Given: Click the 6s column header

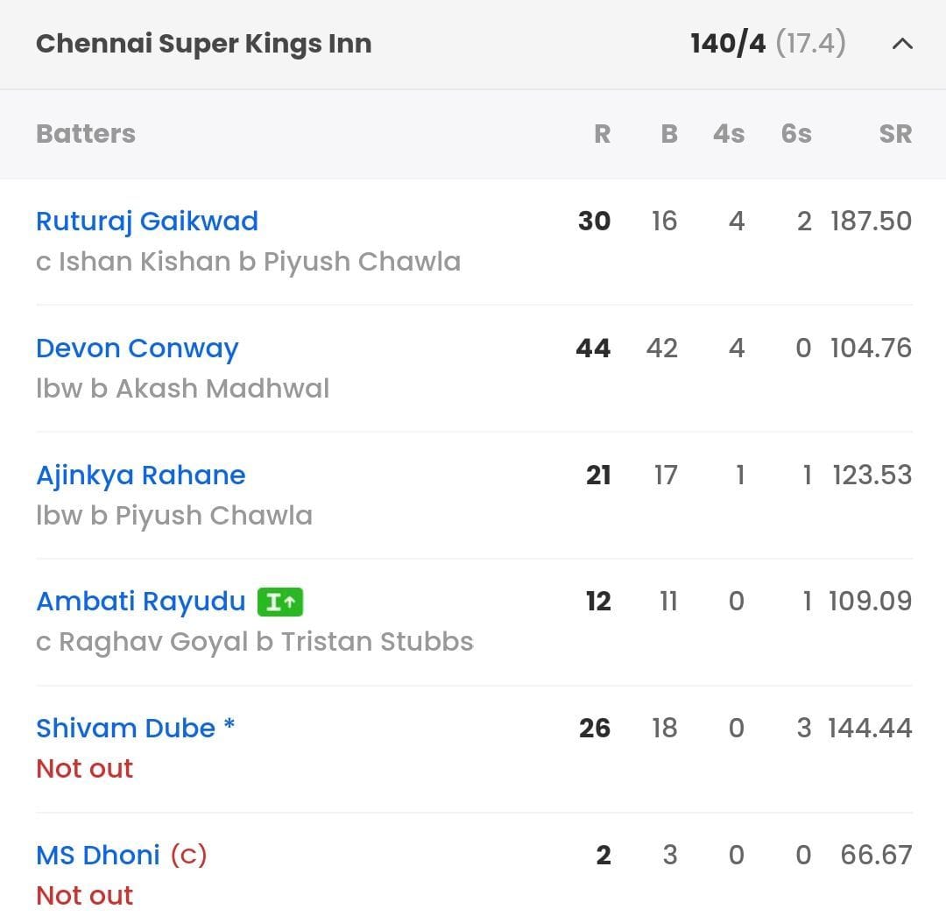Looking at the screenshot, I should point(794,134).
